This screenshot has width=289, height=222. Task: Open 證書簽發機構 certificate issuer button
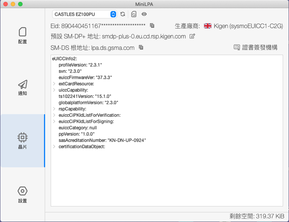click(x=256, y=47)
